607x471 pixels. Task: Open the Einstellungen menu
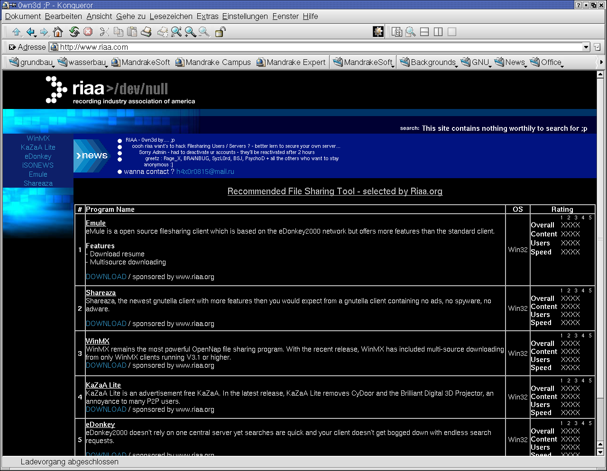pyautogui.click(x=245, y=16)
